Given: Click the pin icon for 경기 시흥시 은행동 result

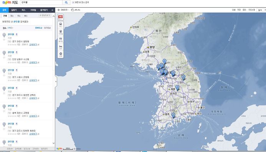Looking at the screenshot, I should coord(4,71).
